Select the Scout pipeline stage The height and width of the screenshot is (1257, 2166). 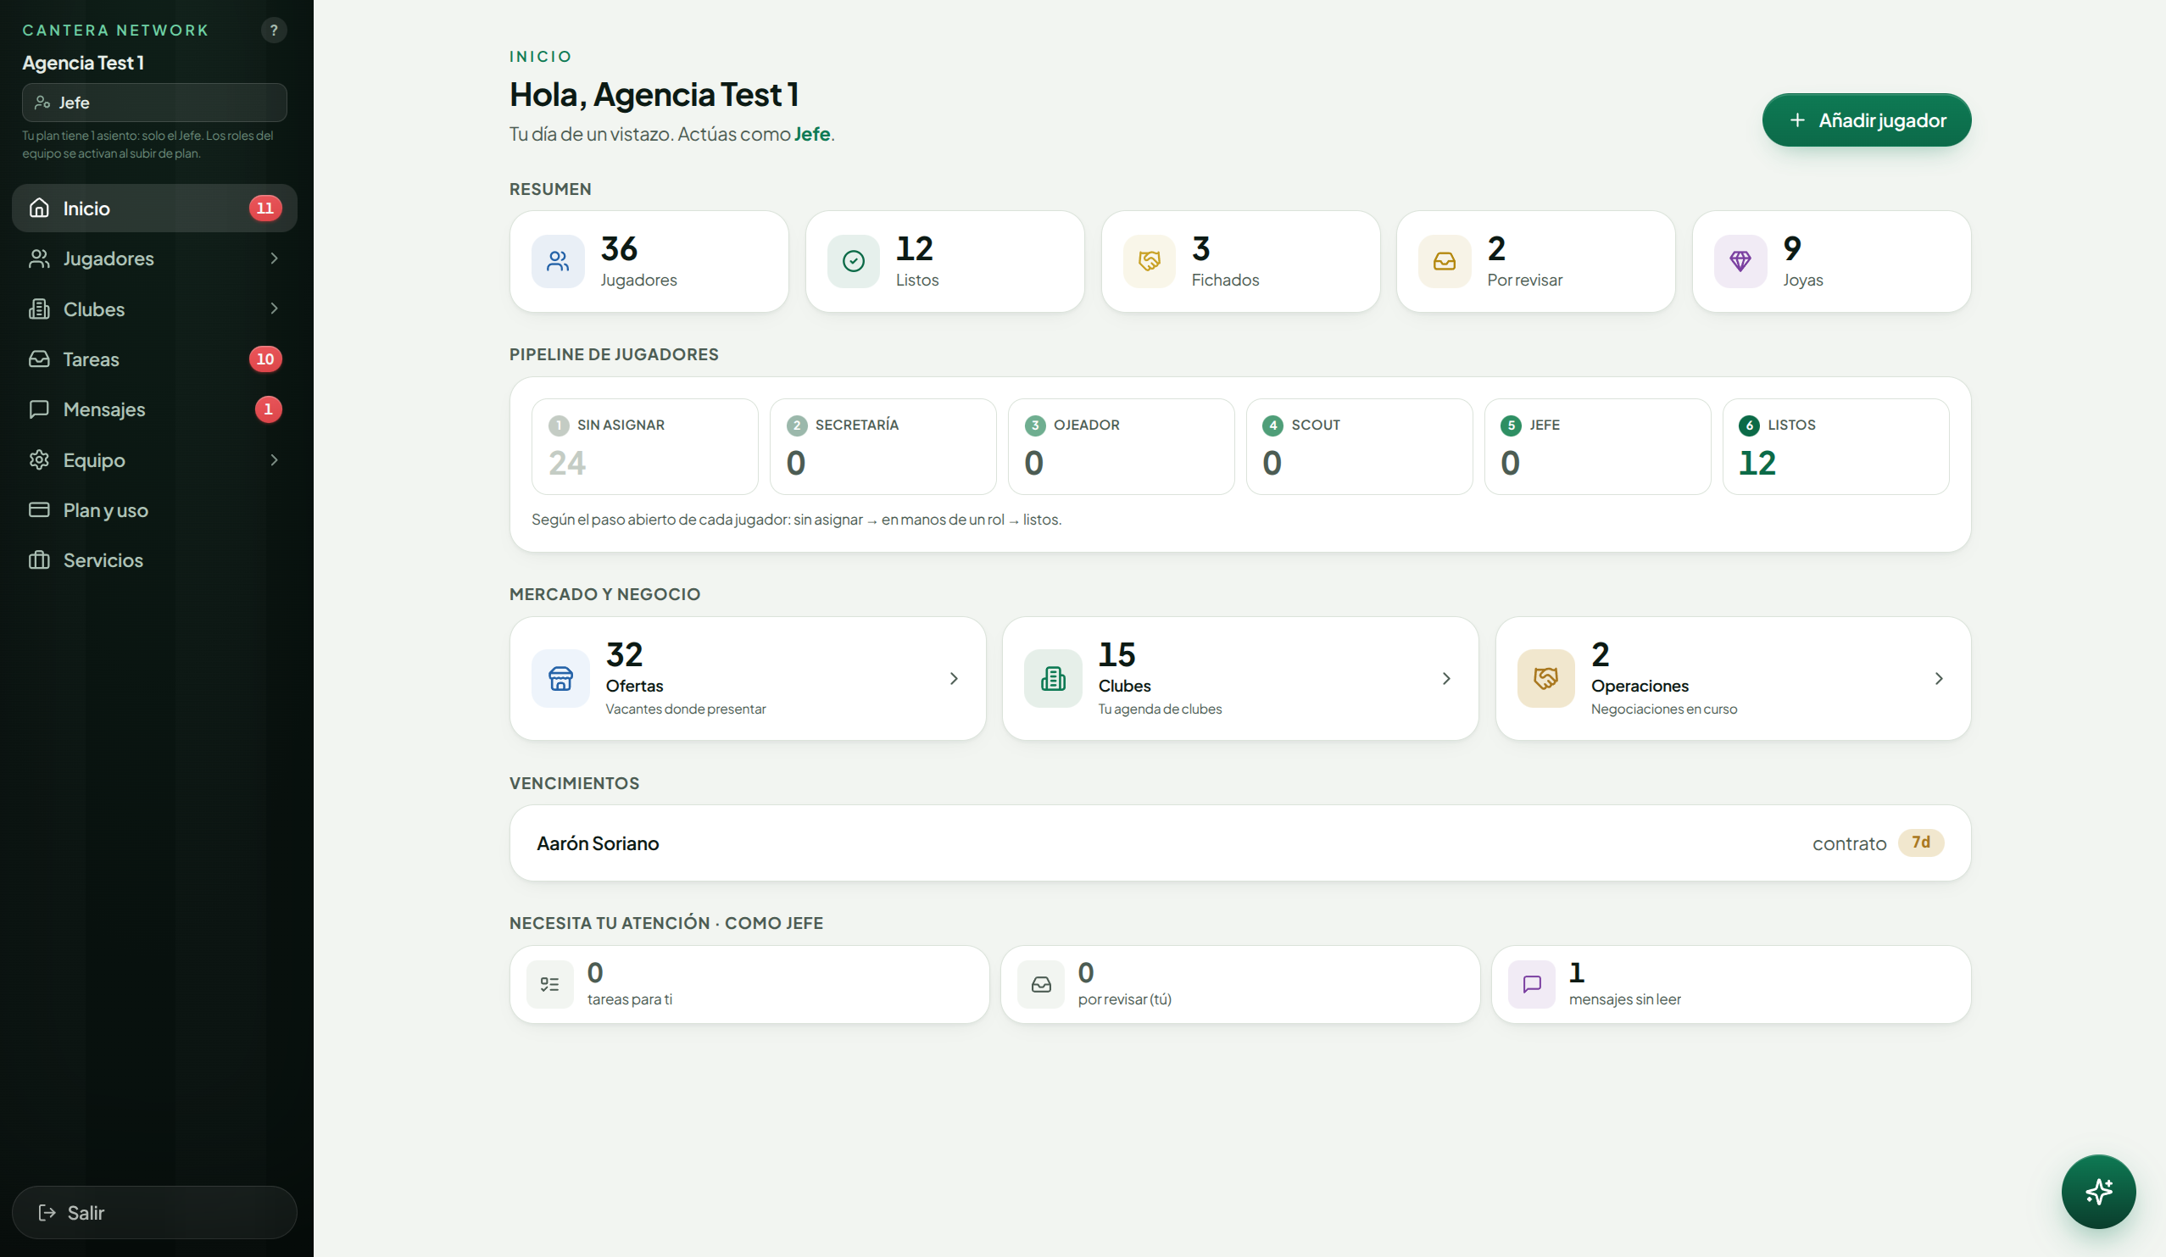1359,447
